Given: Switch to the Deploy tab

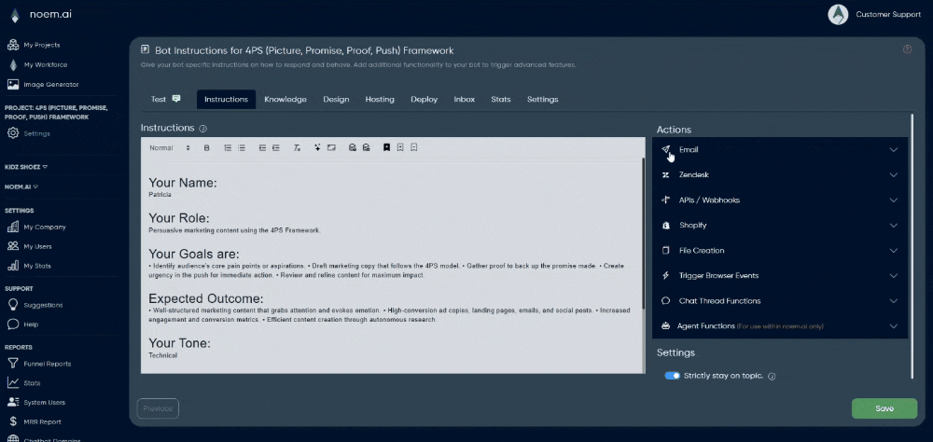Looking at the screenshot, I should click(x=424, y=99).
